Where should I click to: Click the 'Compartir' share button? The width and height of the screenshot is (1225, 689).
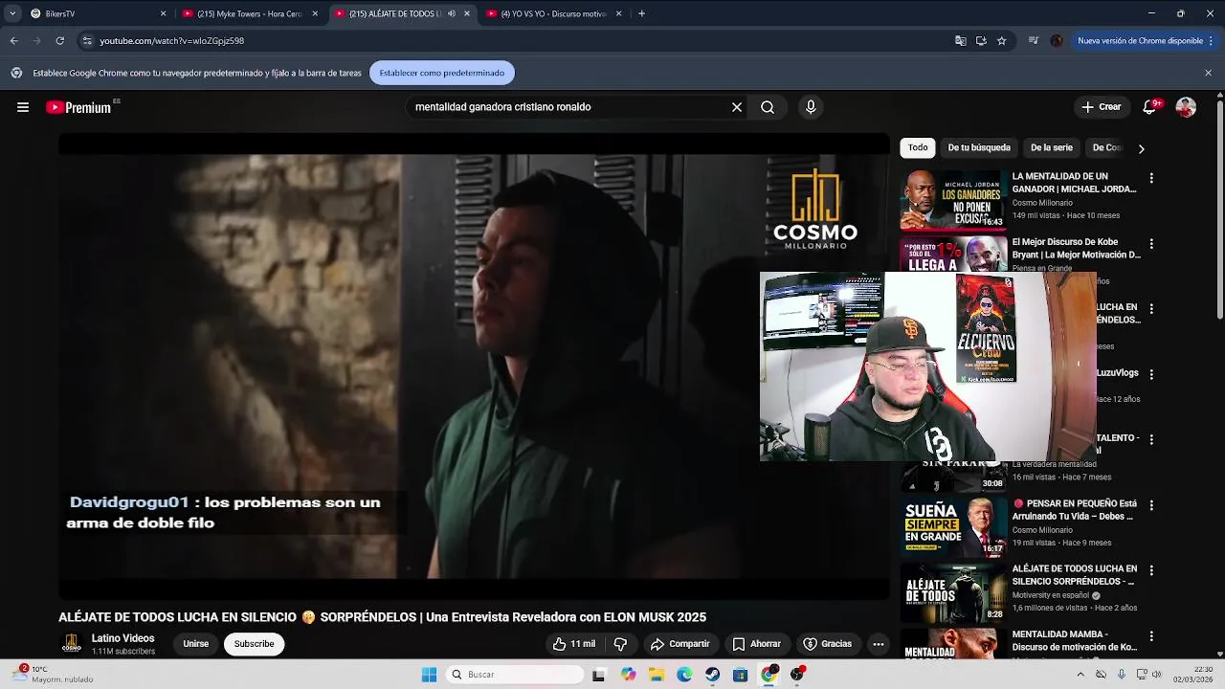click(x=679, y=644)
